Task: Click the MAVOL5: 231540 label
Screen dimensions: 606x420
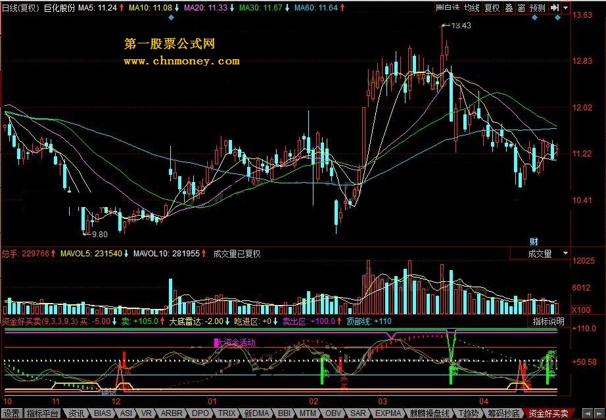Action: click(91, 254)
